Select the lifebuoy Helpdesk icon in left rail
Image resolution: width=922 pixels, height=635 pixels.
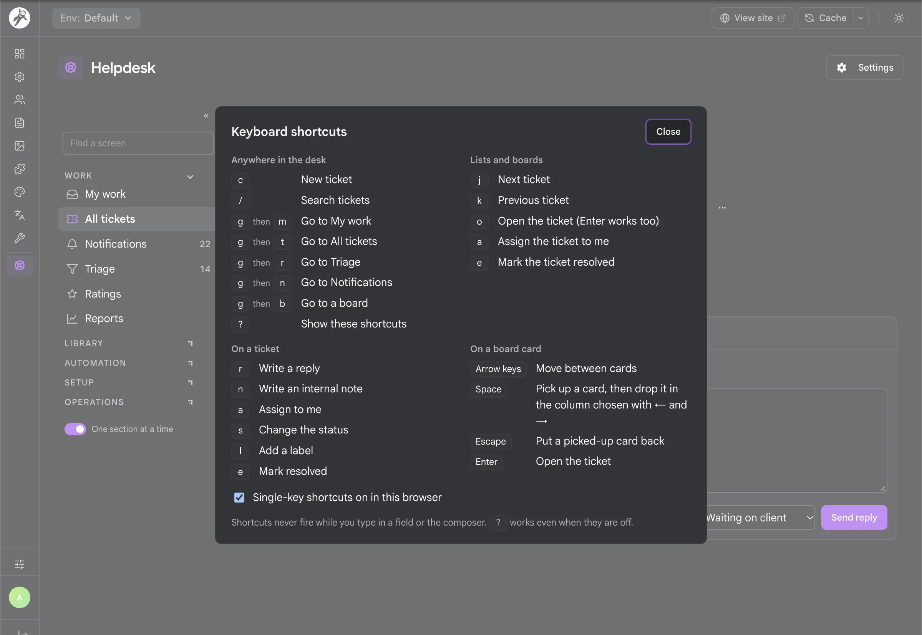point(20,265)
